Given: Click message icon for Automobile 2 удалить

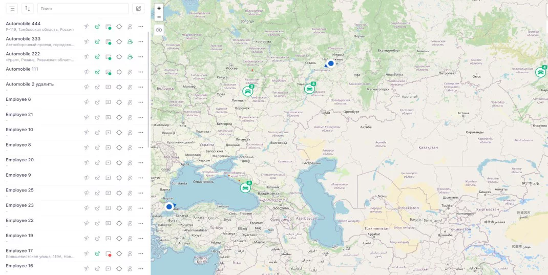Looking at the screenshot, I should (109, 87).
